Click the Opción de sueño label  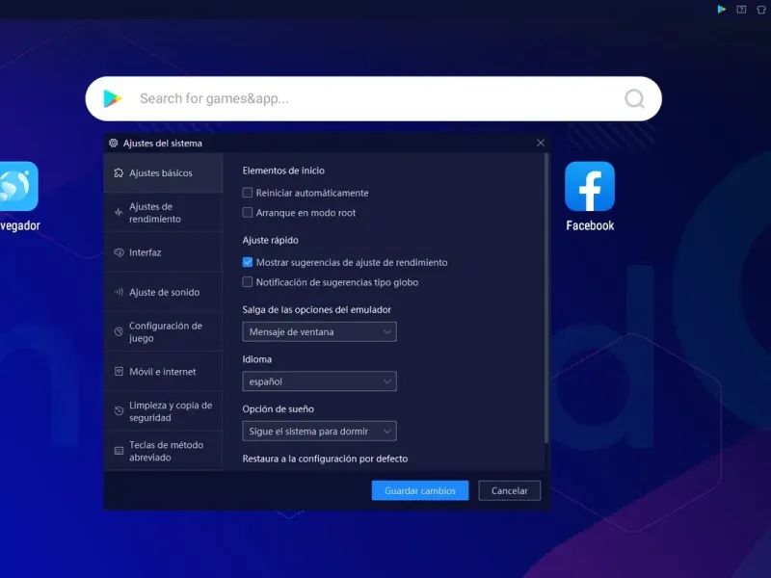[278, 408]
